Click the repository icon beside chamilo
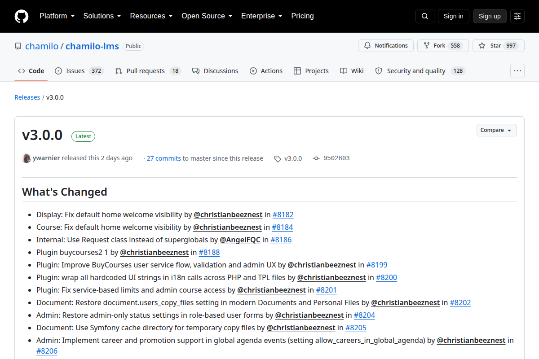Screen dimensions: 539x359 [x=18, y=46]
